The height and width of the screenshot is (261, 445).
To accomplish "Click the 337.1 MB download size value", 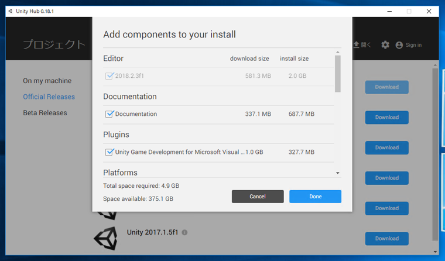I will coord(258,114).
